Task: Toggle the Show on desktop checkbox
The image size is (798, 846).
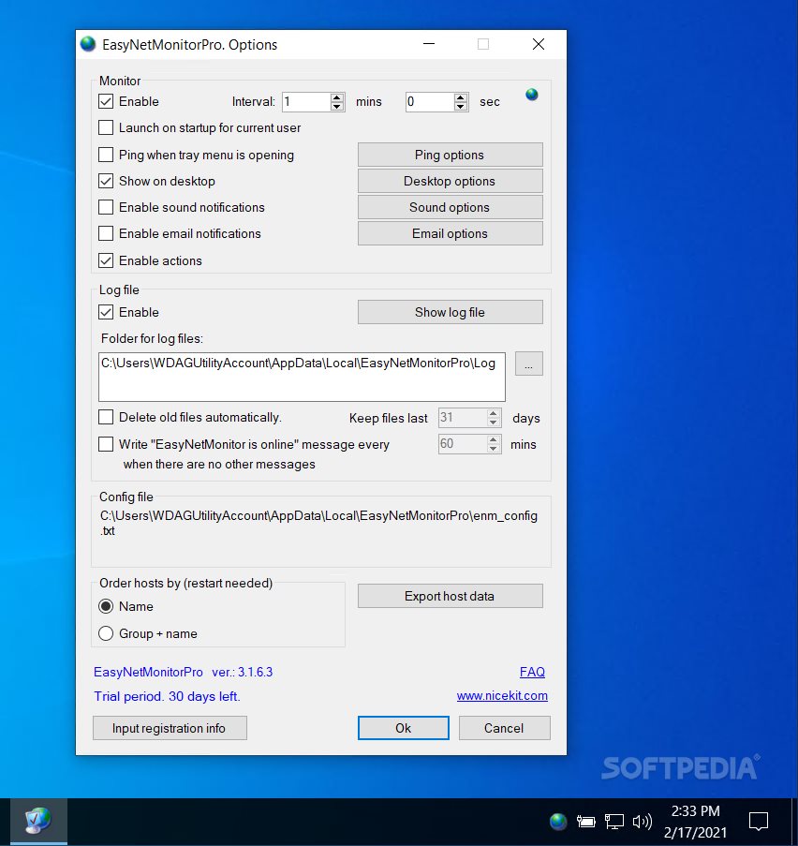Action: tap(106, 182)
